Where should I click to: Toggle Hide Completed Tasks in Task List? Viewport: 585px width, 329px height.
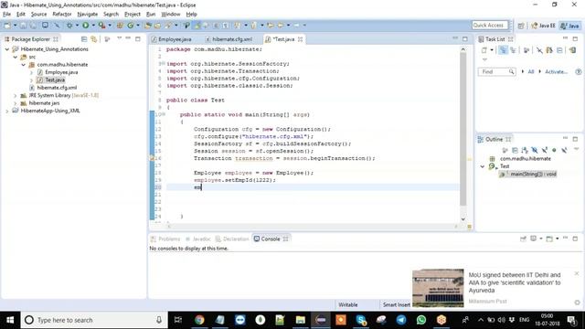pos(539,50)
